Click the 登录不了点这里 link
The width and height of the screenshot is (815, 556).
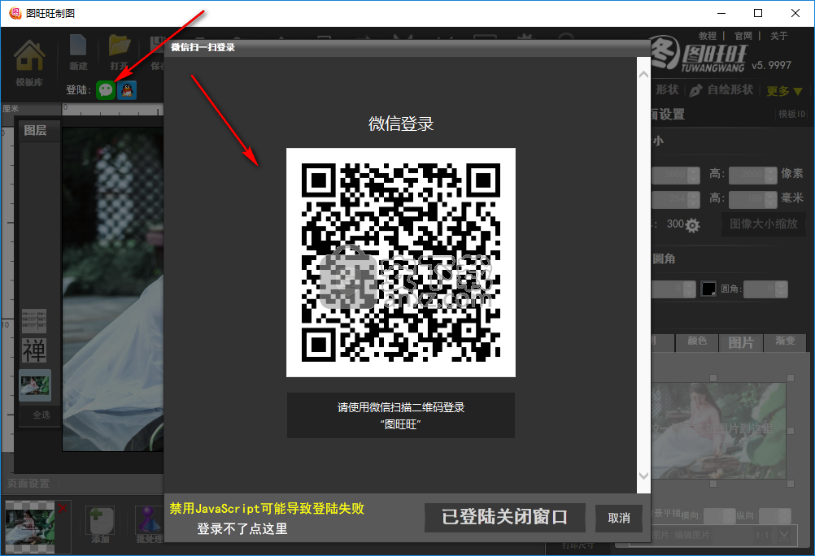click(242, 529)
